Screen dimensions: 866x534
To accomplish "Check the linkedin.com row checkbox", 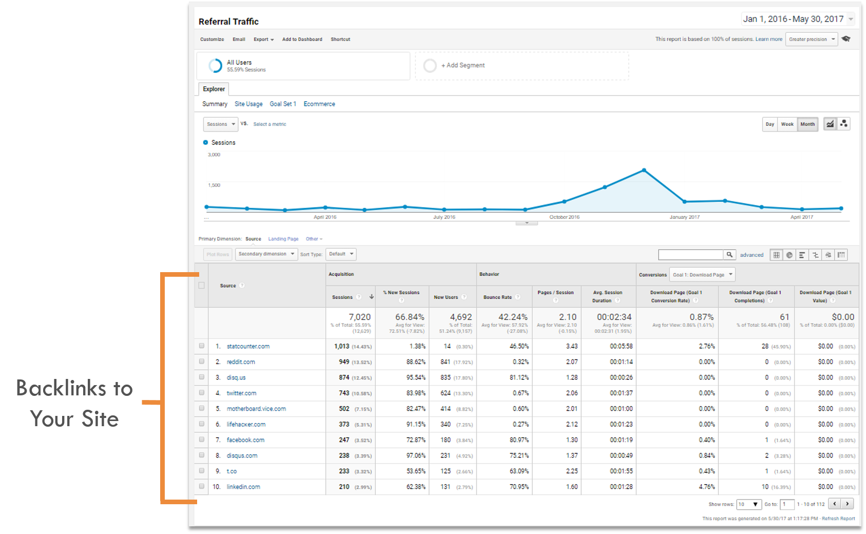I will (x=202, y=486).
